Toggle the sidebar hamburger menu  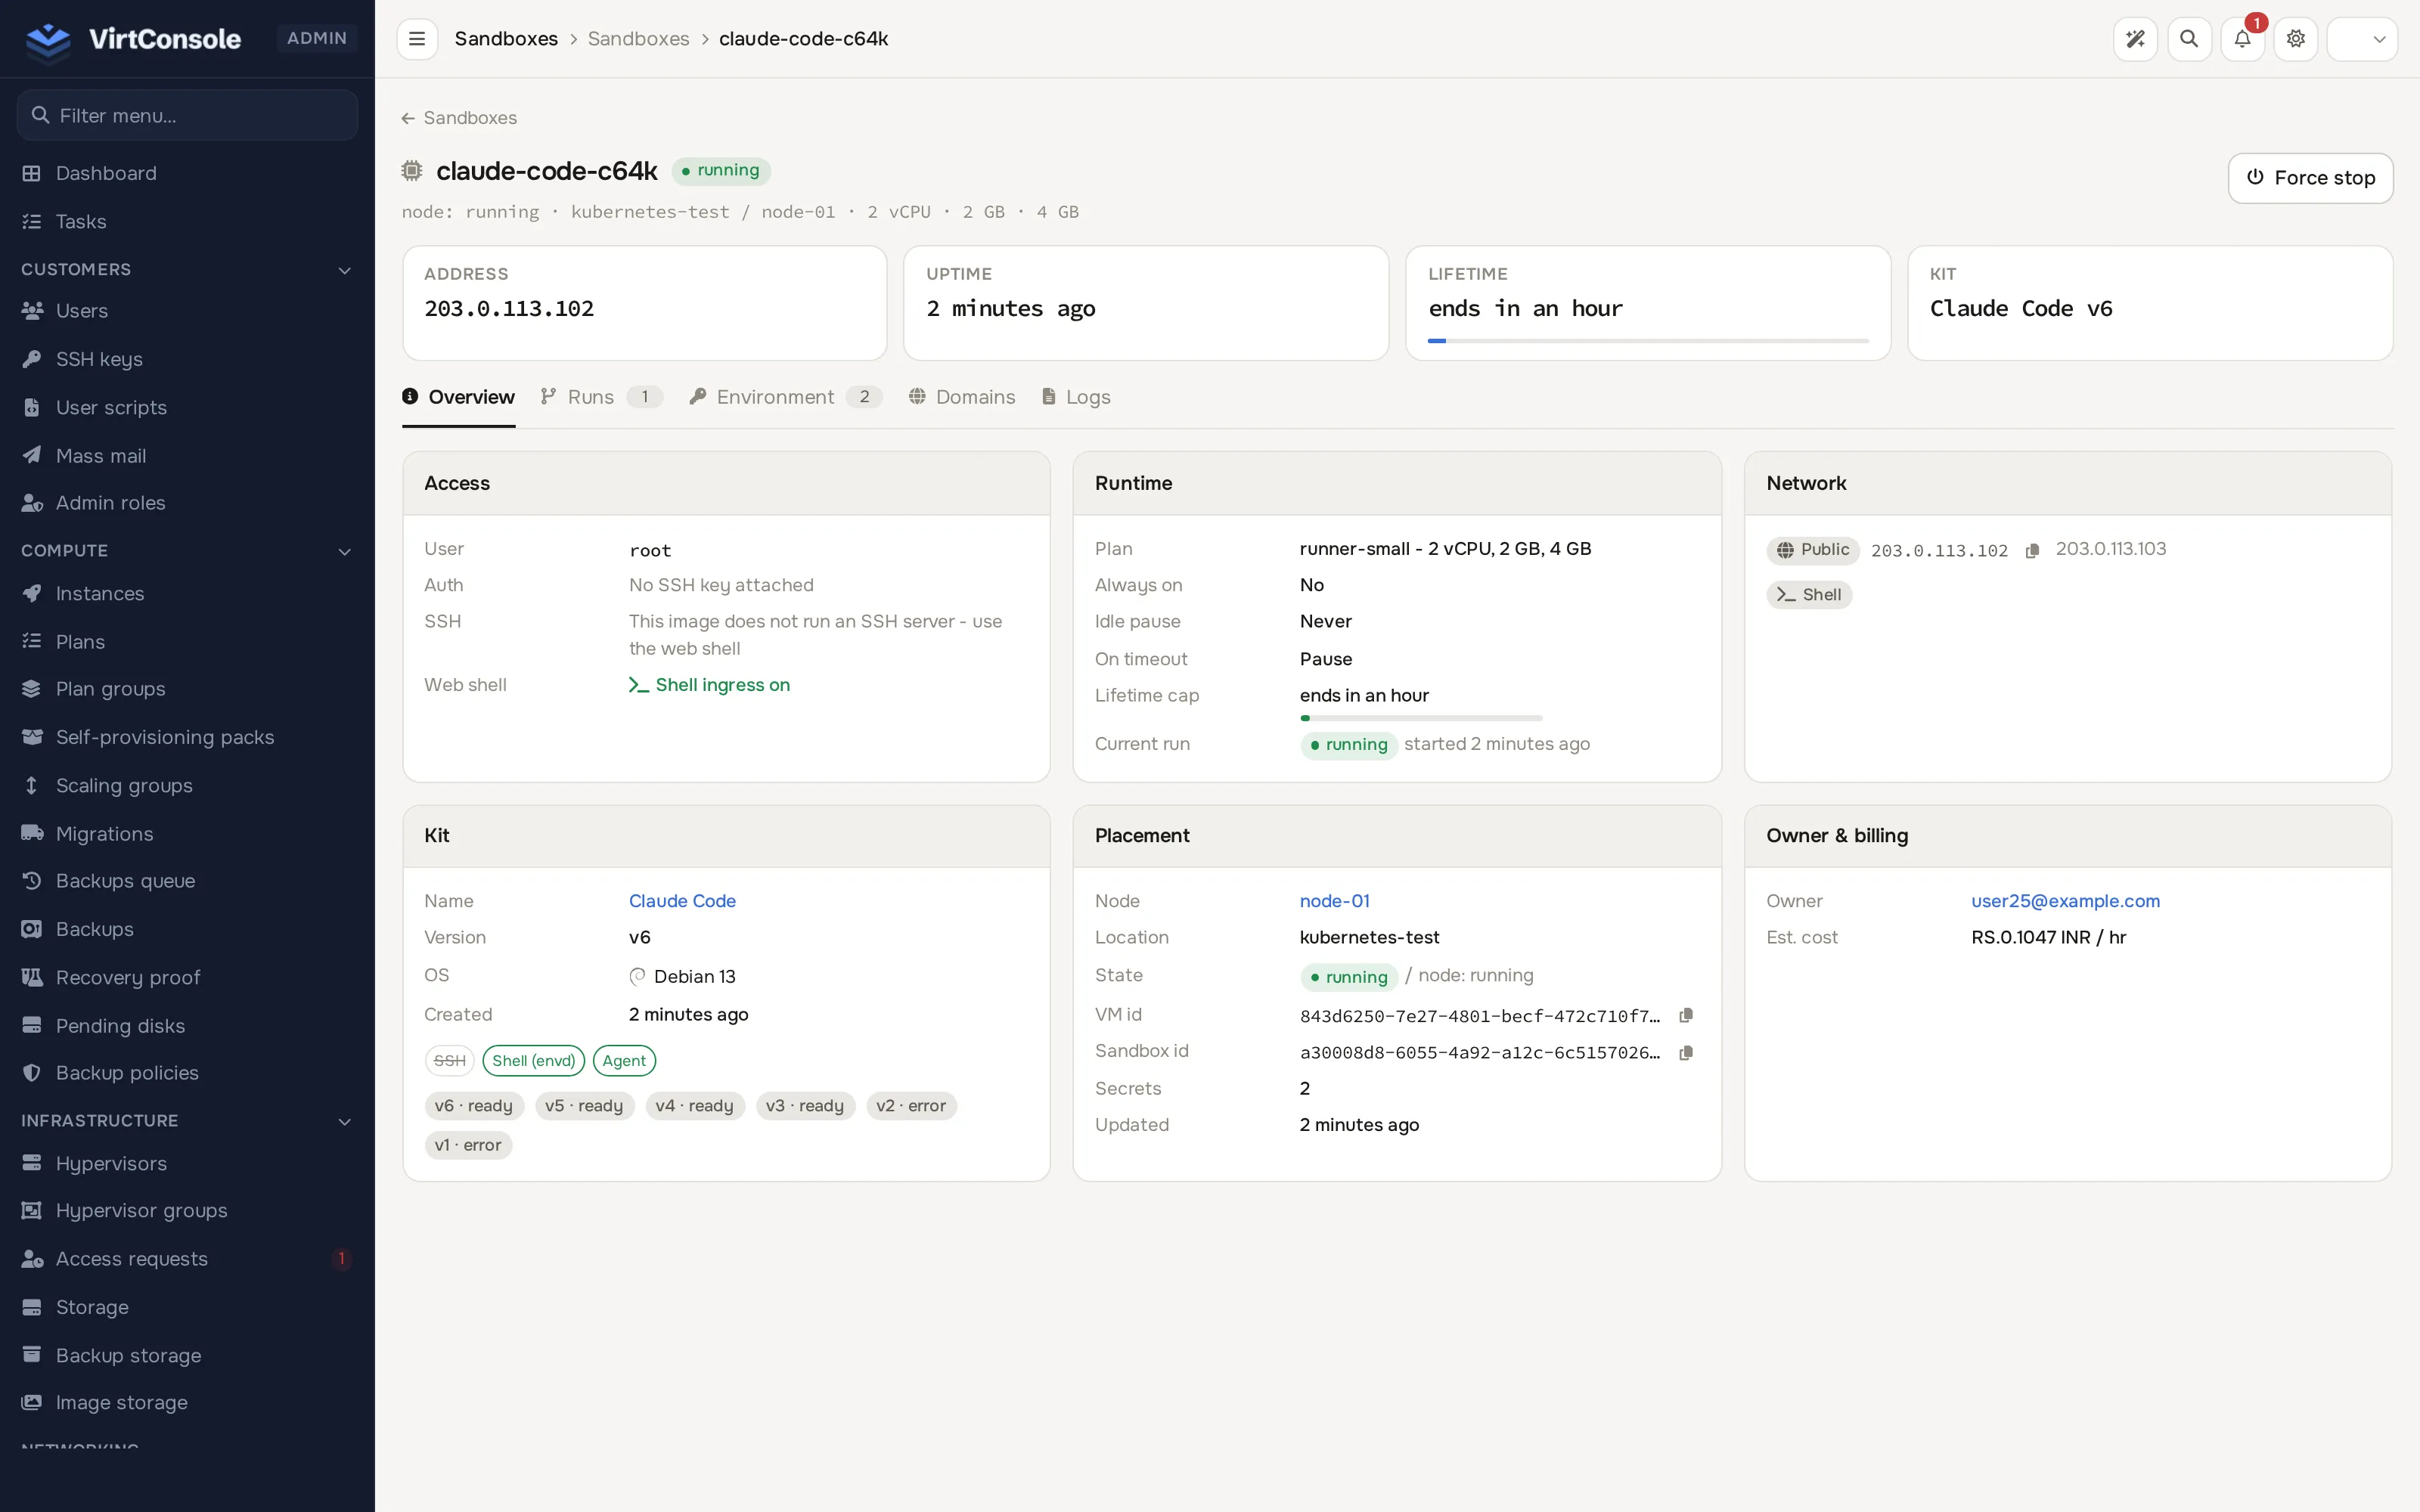pyautogui.click(x=417, y=39)
